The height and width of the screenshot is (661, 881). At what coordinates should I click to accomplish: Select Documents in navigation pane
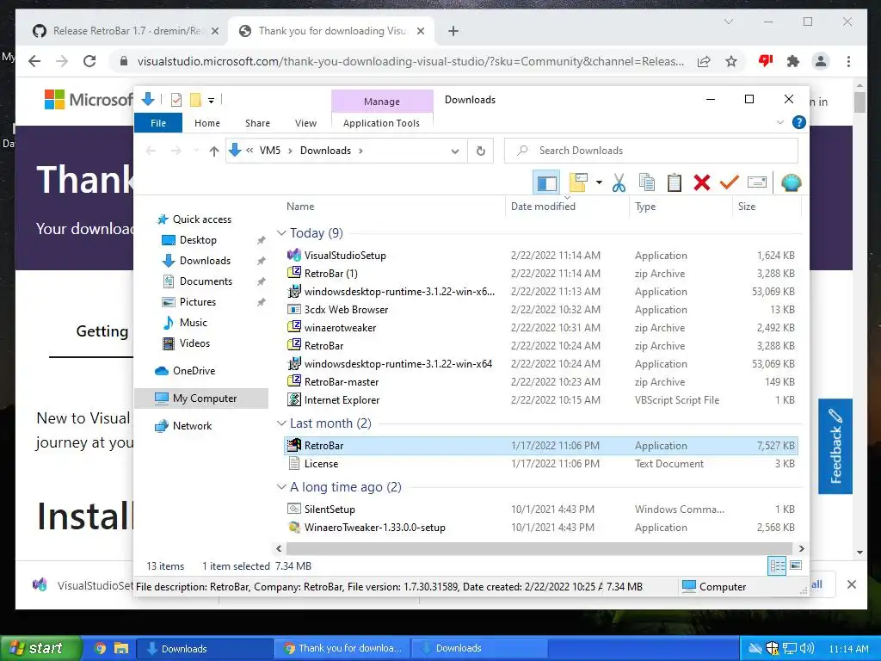click(206, 281)
